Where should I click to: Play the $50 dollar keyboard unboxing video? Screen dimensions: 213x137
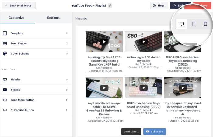pyautogui.click(x=143, y=42)
